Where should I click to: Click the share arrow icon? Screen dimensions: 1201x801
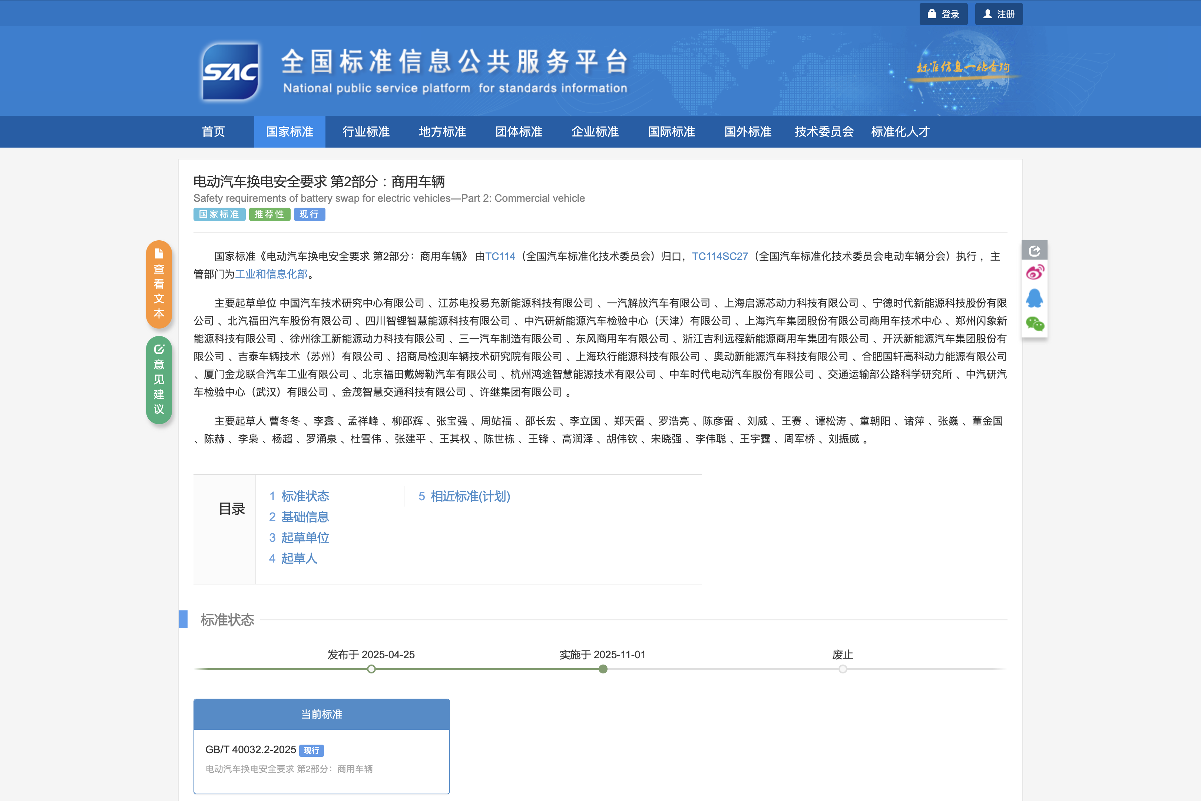click(1034, 251)
